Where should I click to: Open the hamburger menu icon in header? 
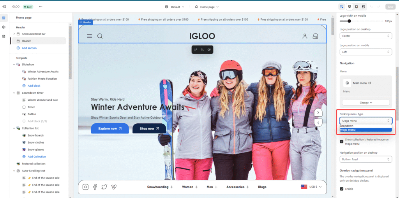89,36
